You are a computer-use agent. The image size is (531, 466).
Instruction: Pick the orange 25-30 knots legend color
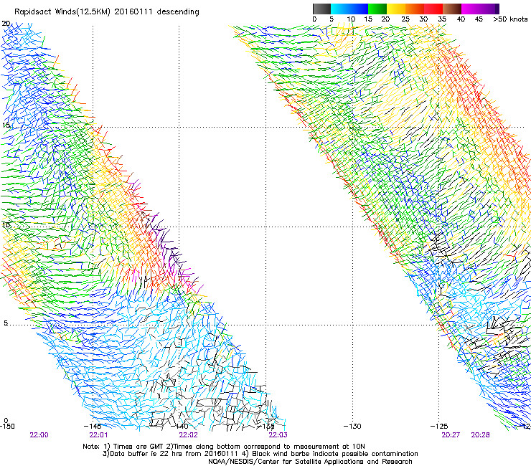415,9
